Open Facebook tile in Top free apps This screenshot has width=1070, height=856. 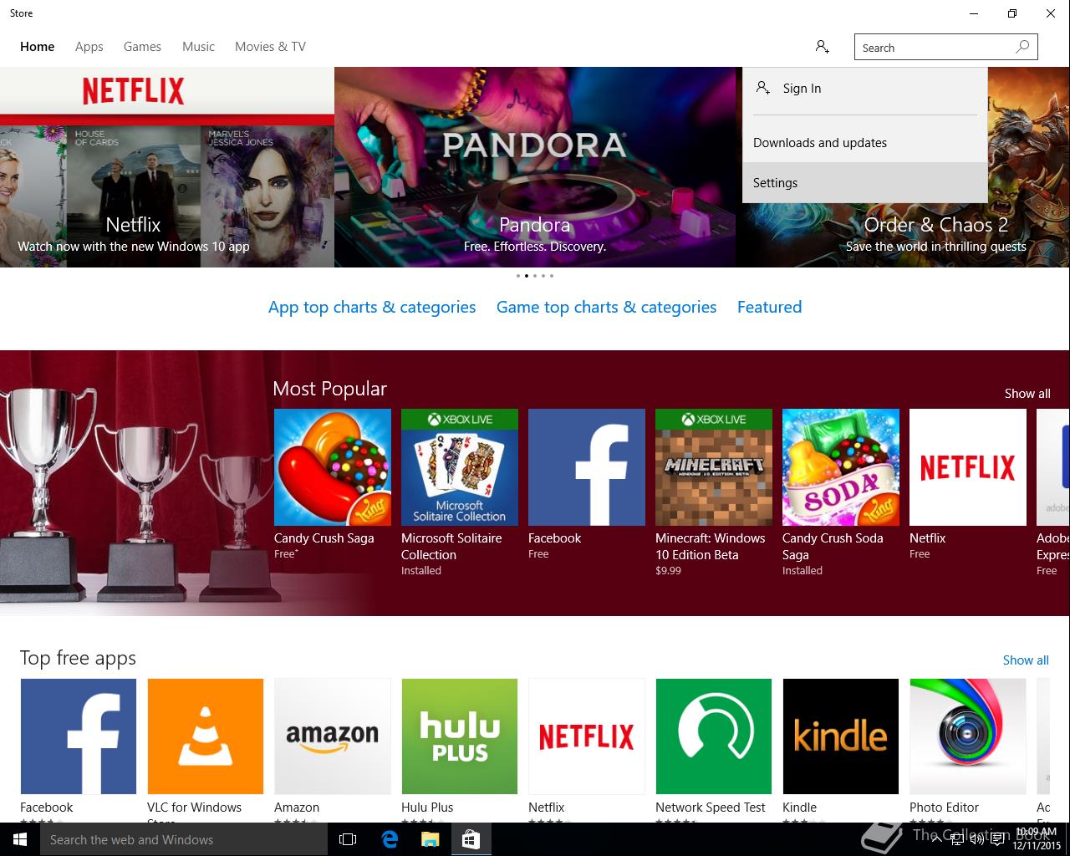click(x=78, y=736)
